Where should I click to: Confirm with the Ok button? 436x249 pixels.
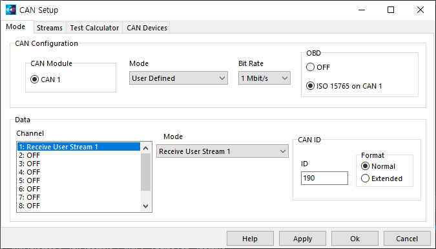pyautogui.click(x=355, y=239)
